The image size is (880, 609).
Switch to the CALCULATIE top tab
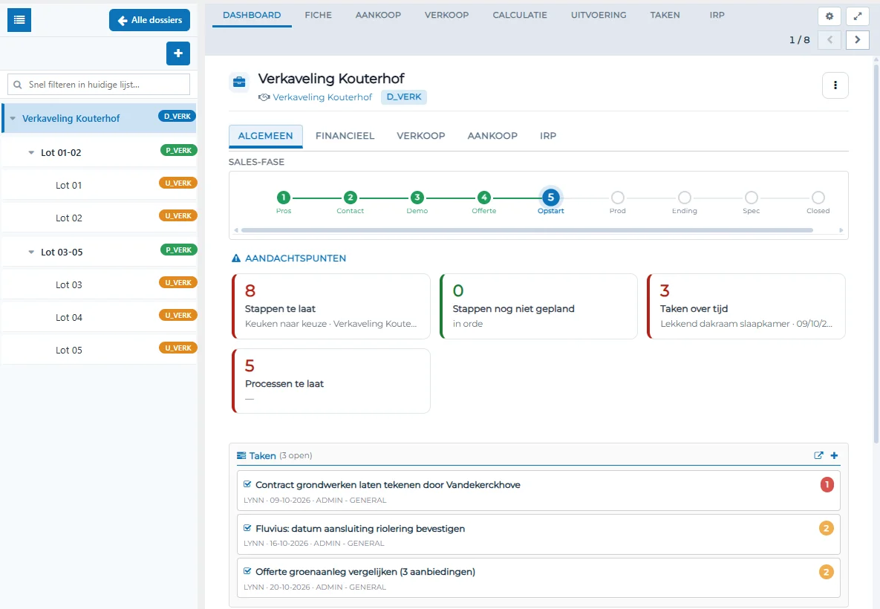tap(520, 15)
